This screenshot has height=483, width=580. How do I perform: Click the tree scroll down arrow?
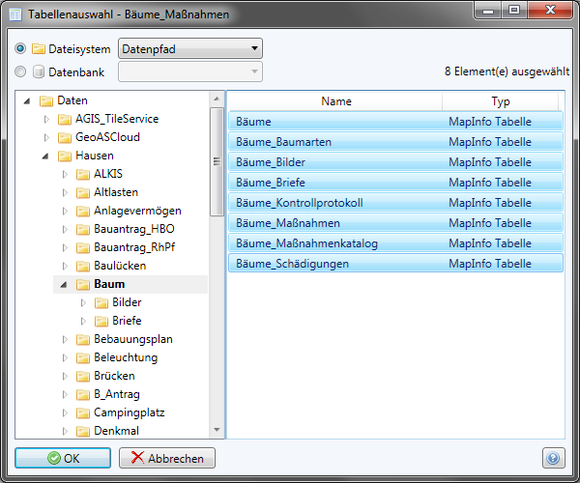tap(217, 430)
